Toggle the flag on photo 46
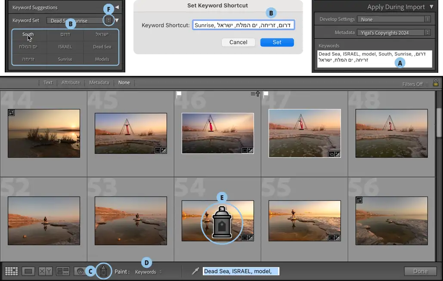 coord(179,93)
